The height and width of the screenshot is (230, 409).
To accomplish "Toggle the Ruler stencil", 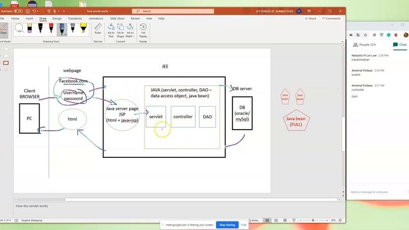I will (98, 29).
